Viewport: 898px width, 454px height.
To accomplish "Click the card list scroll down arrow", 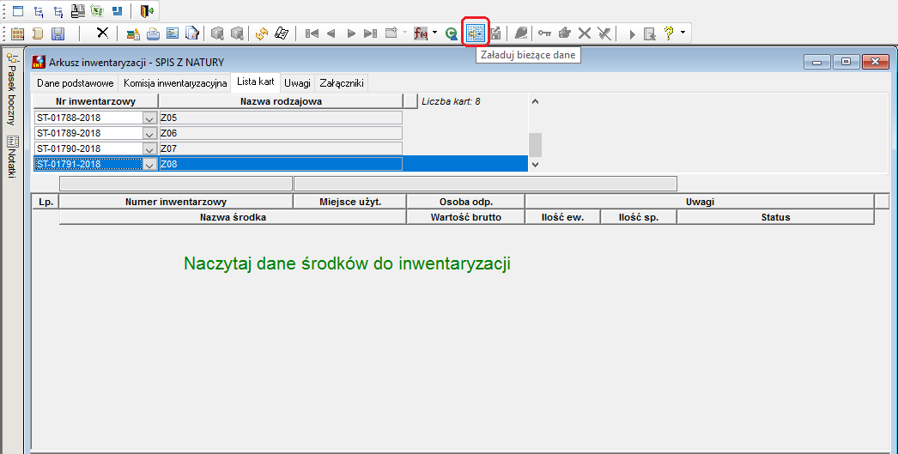I will pos(535,164).
